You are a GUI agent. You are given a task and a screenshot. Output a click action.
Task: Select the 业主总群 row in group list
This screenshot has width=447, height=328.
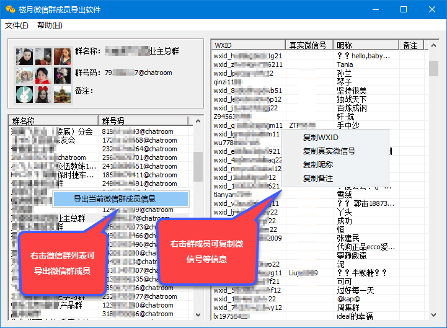click(x=101, y=218)
